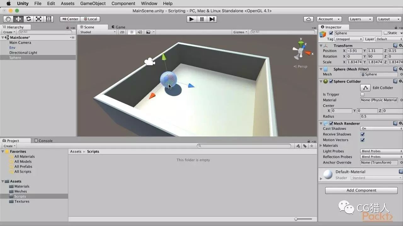Select the Hand tool in toolbar
This screenshot has width=403, height=226.
point(9,19)
